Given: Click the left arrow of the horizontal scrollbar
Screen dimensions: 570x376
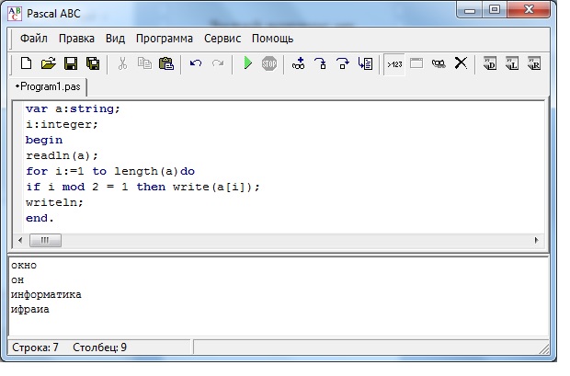Looking at the screenshot, I should 20,240.
